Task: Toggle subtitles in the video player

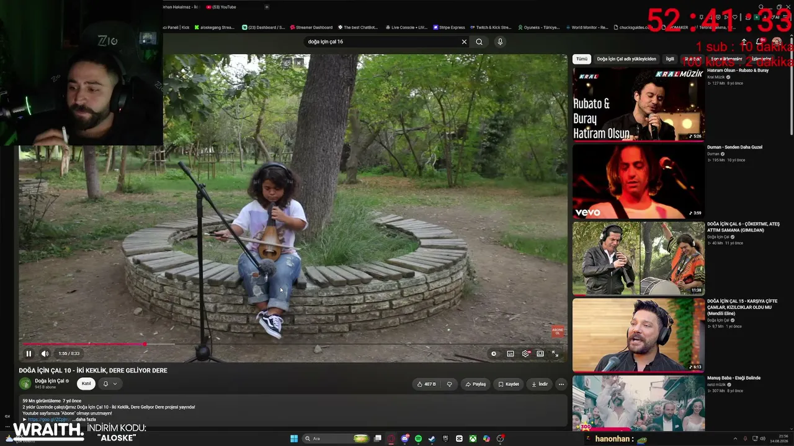Action: tap(511, 354)
